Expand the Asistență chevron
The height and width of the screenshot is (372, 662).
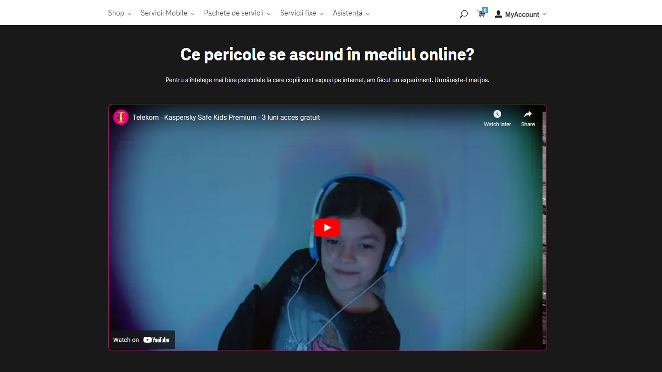(368, 14)
